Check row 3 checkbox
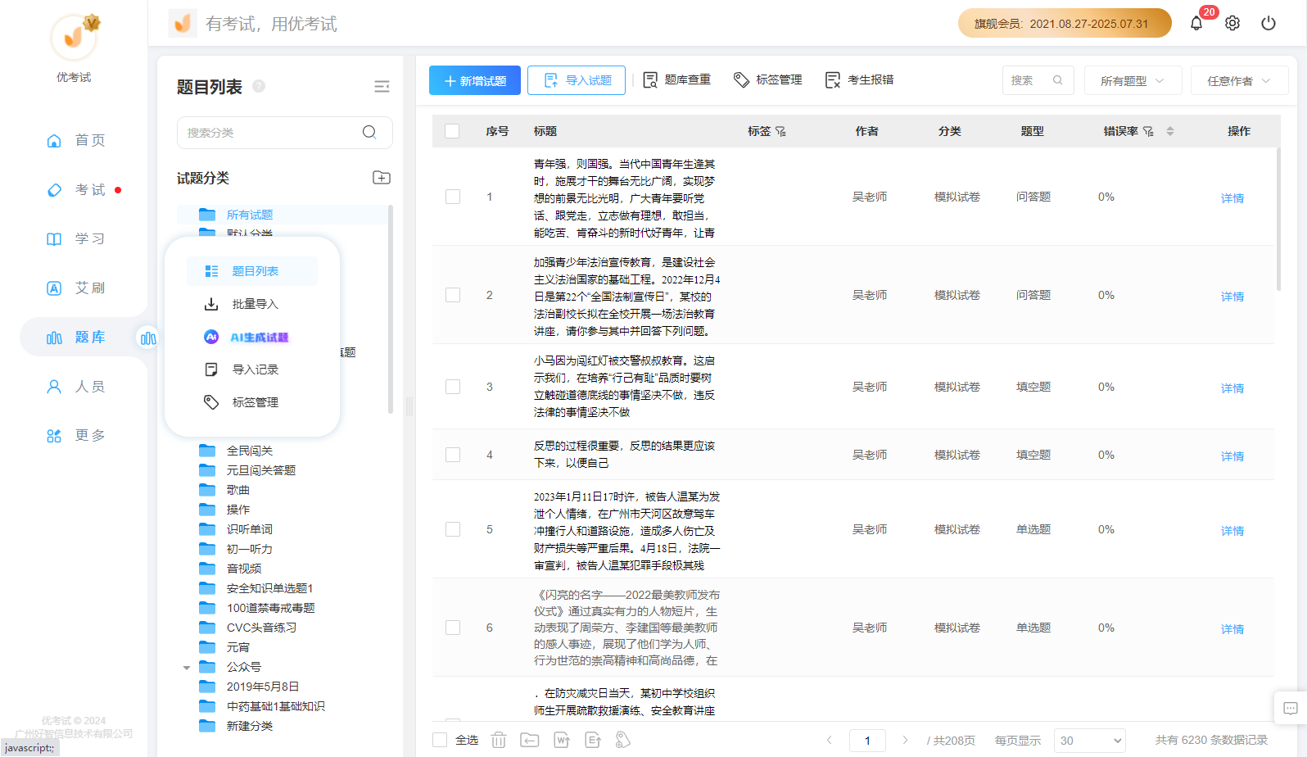The width and height of the screenshot is (1307, 757). point(453,387)
